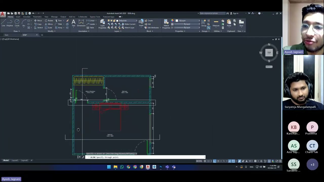
Task: Switch to Layout1 tab
Action: tap(15, 160)
